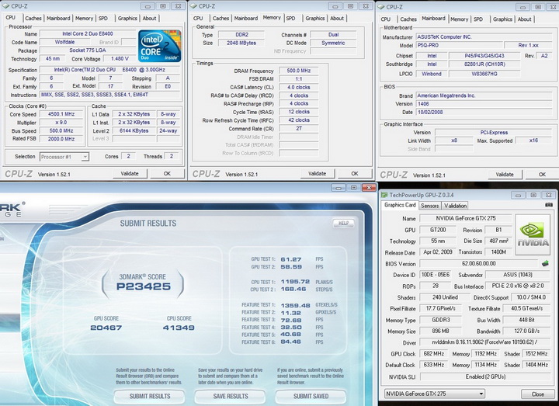Click the Multiplier value x 9.0
Screen dimensions: 559x406
(x=61, y=122)
